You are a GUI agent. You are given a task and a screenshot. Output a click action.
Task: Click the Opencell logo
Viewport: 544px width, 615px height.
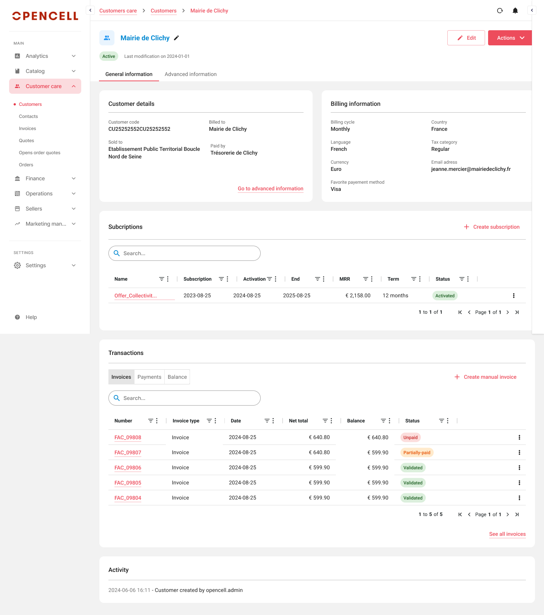(x=45, y=16)
